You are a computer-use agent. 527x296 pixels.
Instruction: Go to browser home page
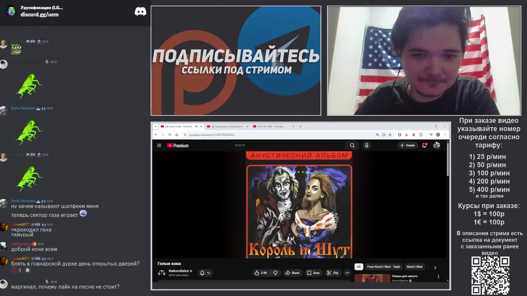pos(176,134)
